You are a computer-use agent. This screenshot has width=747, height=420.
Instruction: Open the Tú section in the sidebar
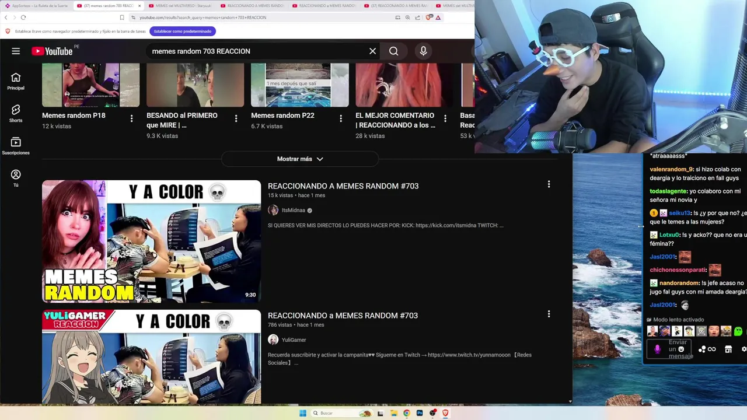[16, 178]
